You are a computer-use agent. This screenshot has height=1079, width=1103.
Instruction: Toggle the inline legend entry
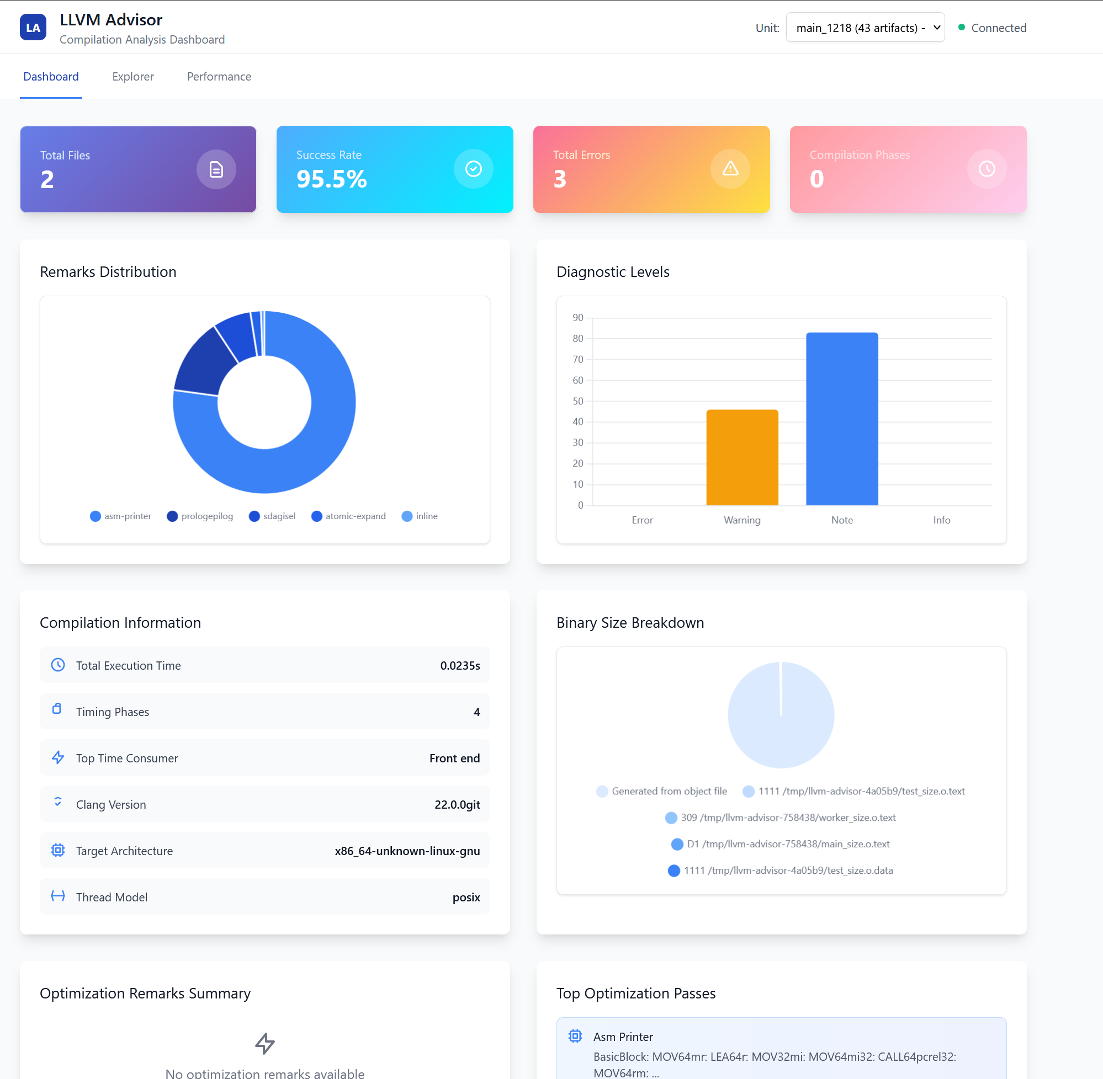(420, 516)
